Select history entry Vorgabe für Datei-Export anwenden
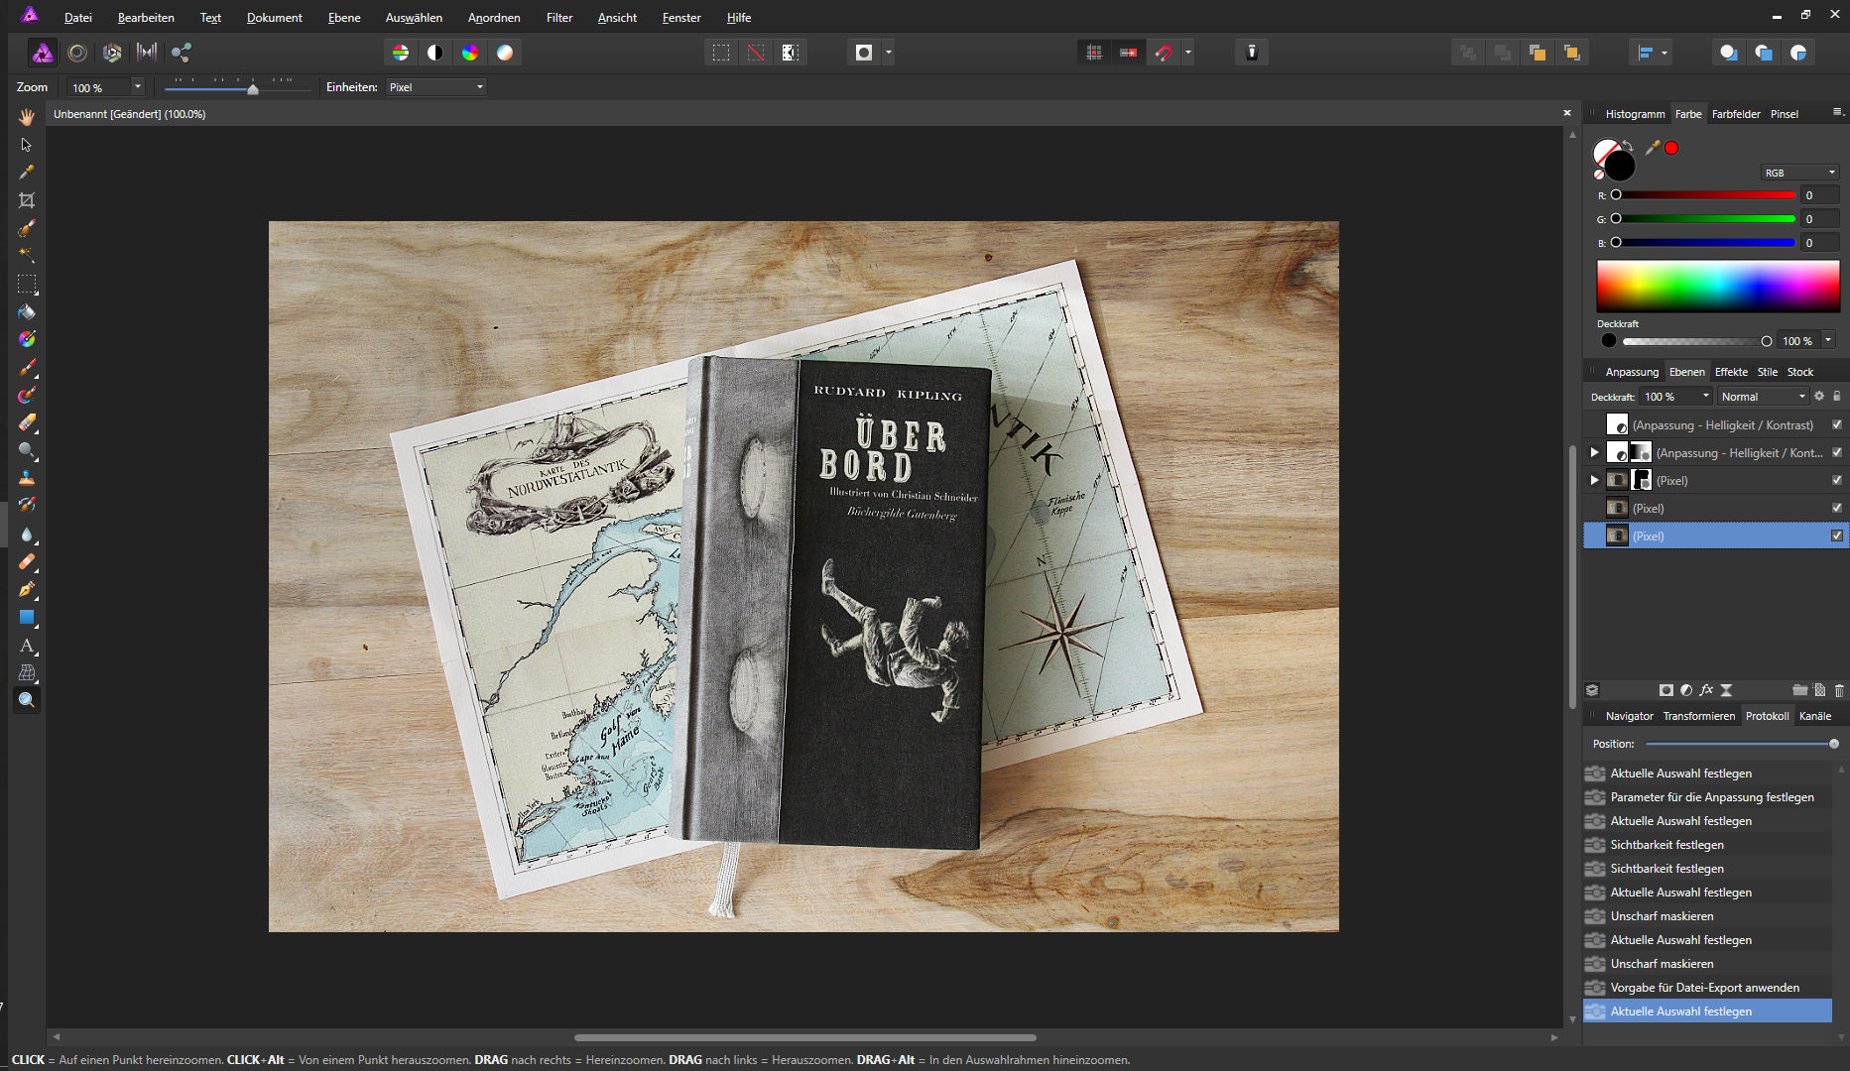This screenshot has height=1071, width=1850. pyautogui.click(x=1708, y=988)
